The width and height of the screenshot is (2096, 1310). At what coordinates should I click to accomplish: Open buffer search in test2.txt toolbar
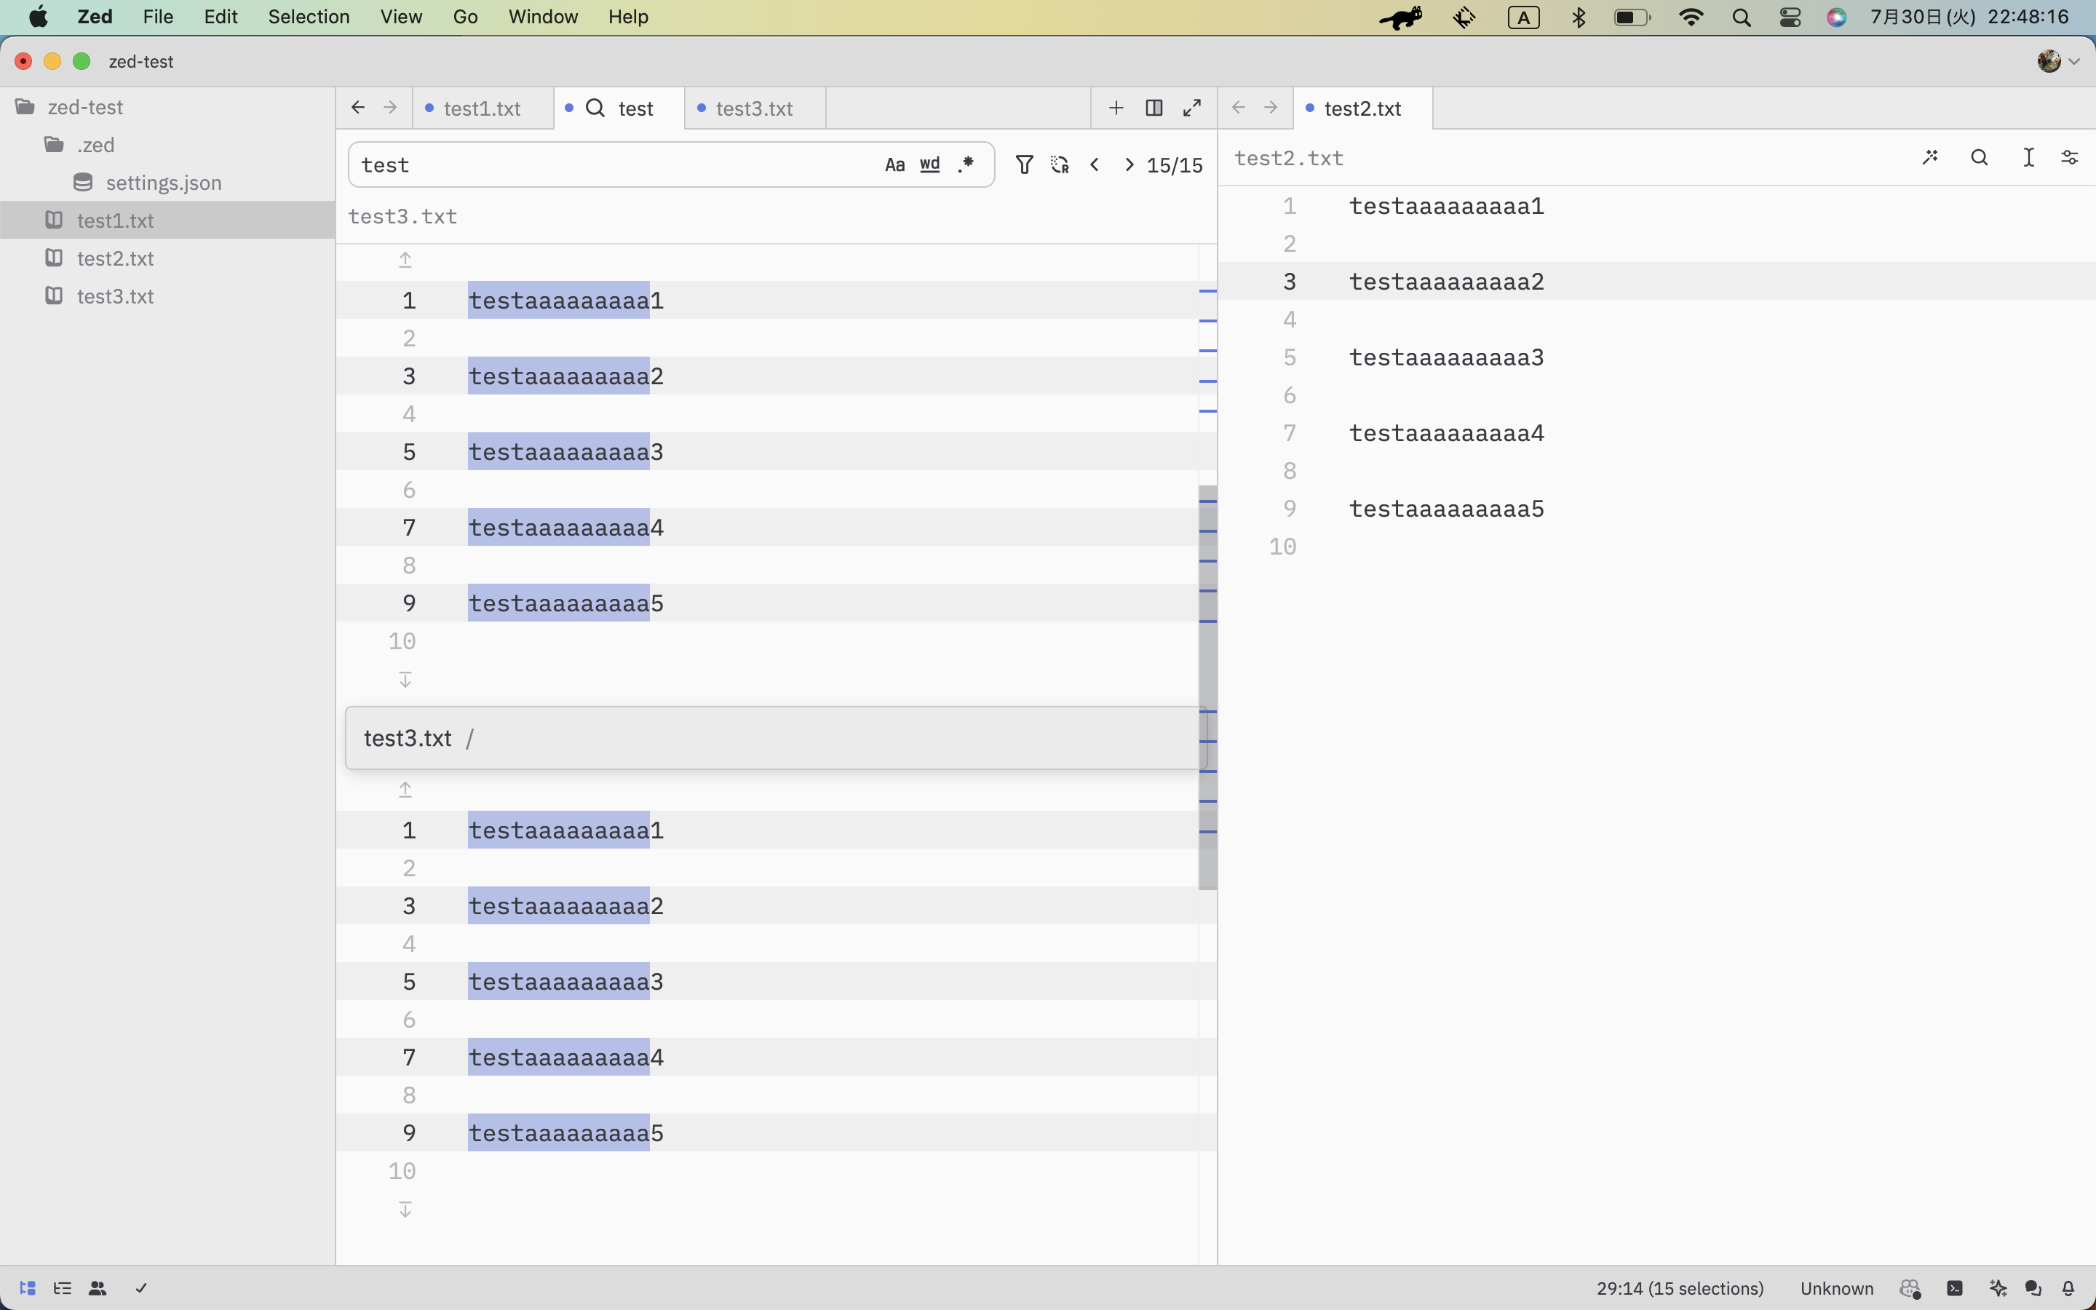[1979, 158]
